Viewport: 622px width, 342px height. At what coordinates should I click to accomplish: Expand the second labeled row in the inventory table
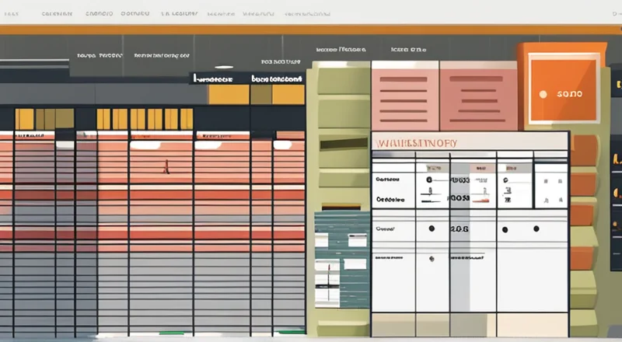tap(390, 199)
